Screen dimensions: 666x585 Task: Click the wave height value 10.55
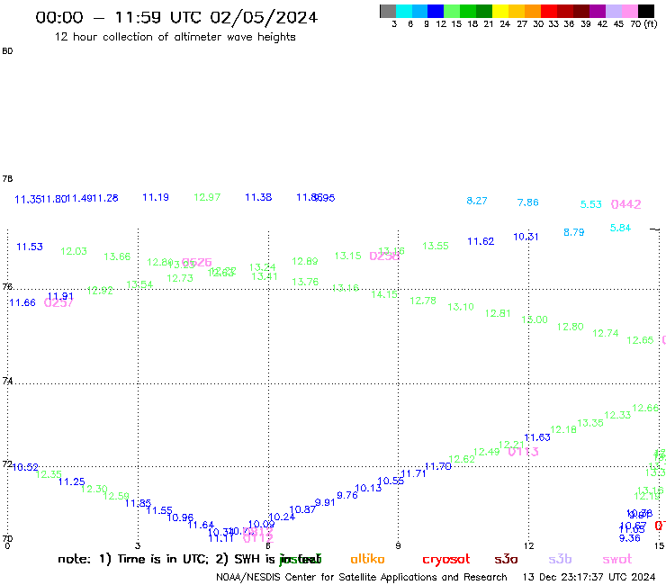391,481
